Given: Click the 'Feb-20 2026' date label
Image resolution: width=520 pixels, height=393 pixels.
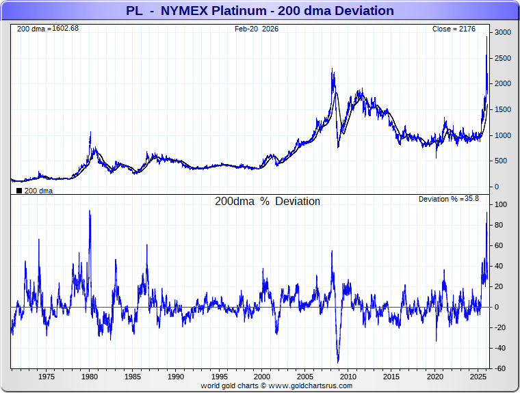Looking at the screenshot, I should pos(257,29).
